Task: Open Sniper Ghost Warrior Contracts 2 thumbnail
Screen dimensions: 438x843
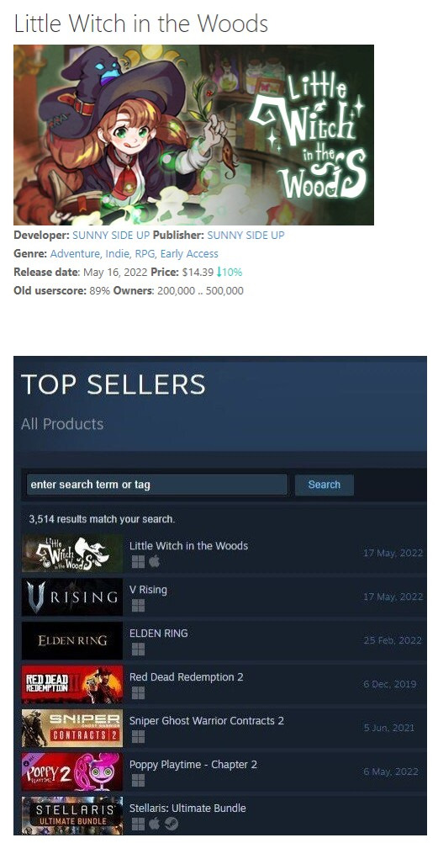Action: click(72, 728)
